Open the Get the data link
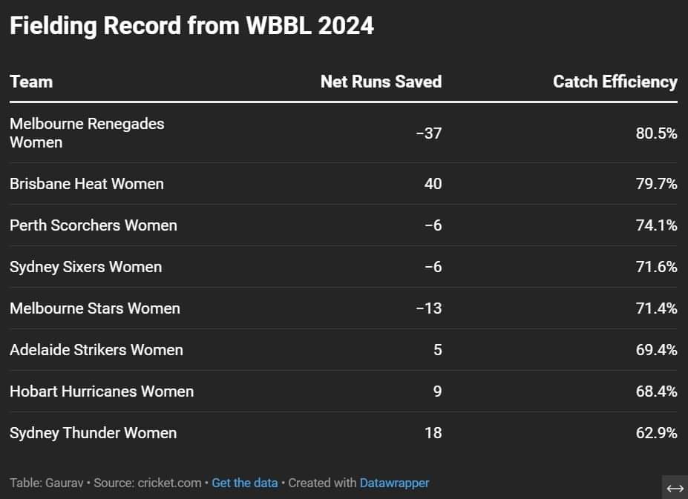Screen dimensions: 688x499 pos(244,483)
